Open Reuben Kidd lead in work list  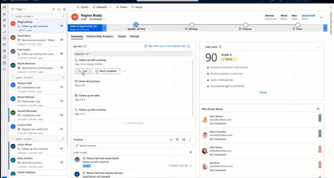point(38,87)
